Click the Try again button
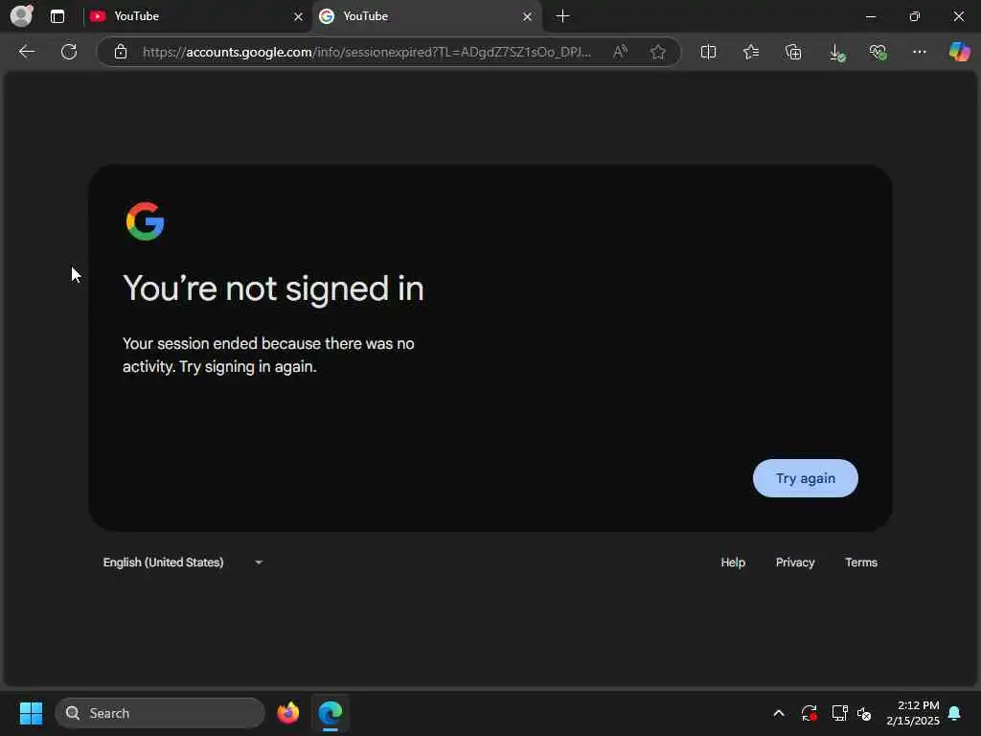 (805, 478)
